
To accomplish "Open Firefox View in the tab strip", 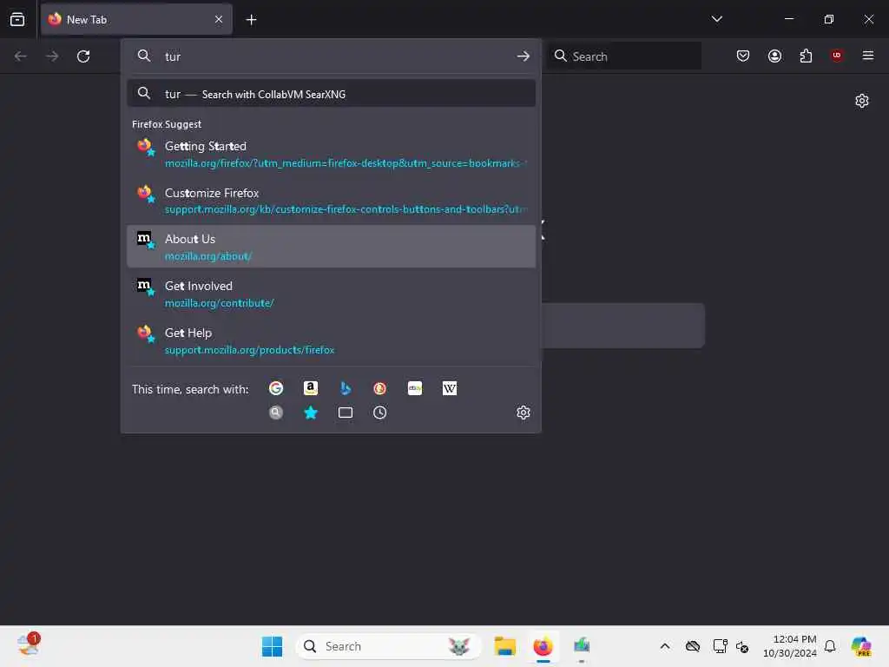I will pos(17,19).
